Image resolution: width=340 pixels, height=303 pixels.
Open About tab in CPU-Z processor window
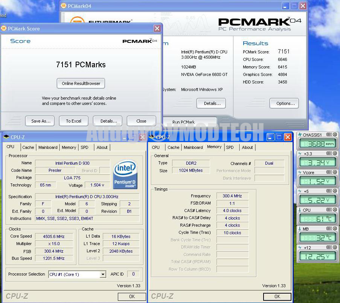(102, 147)
